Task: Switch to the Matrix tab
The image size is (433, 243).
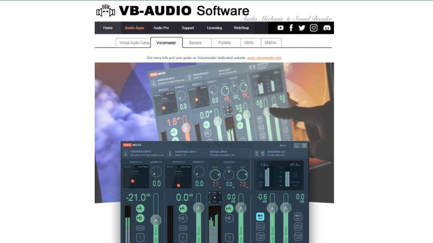Action: (x=271, y=43)
